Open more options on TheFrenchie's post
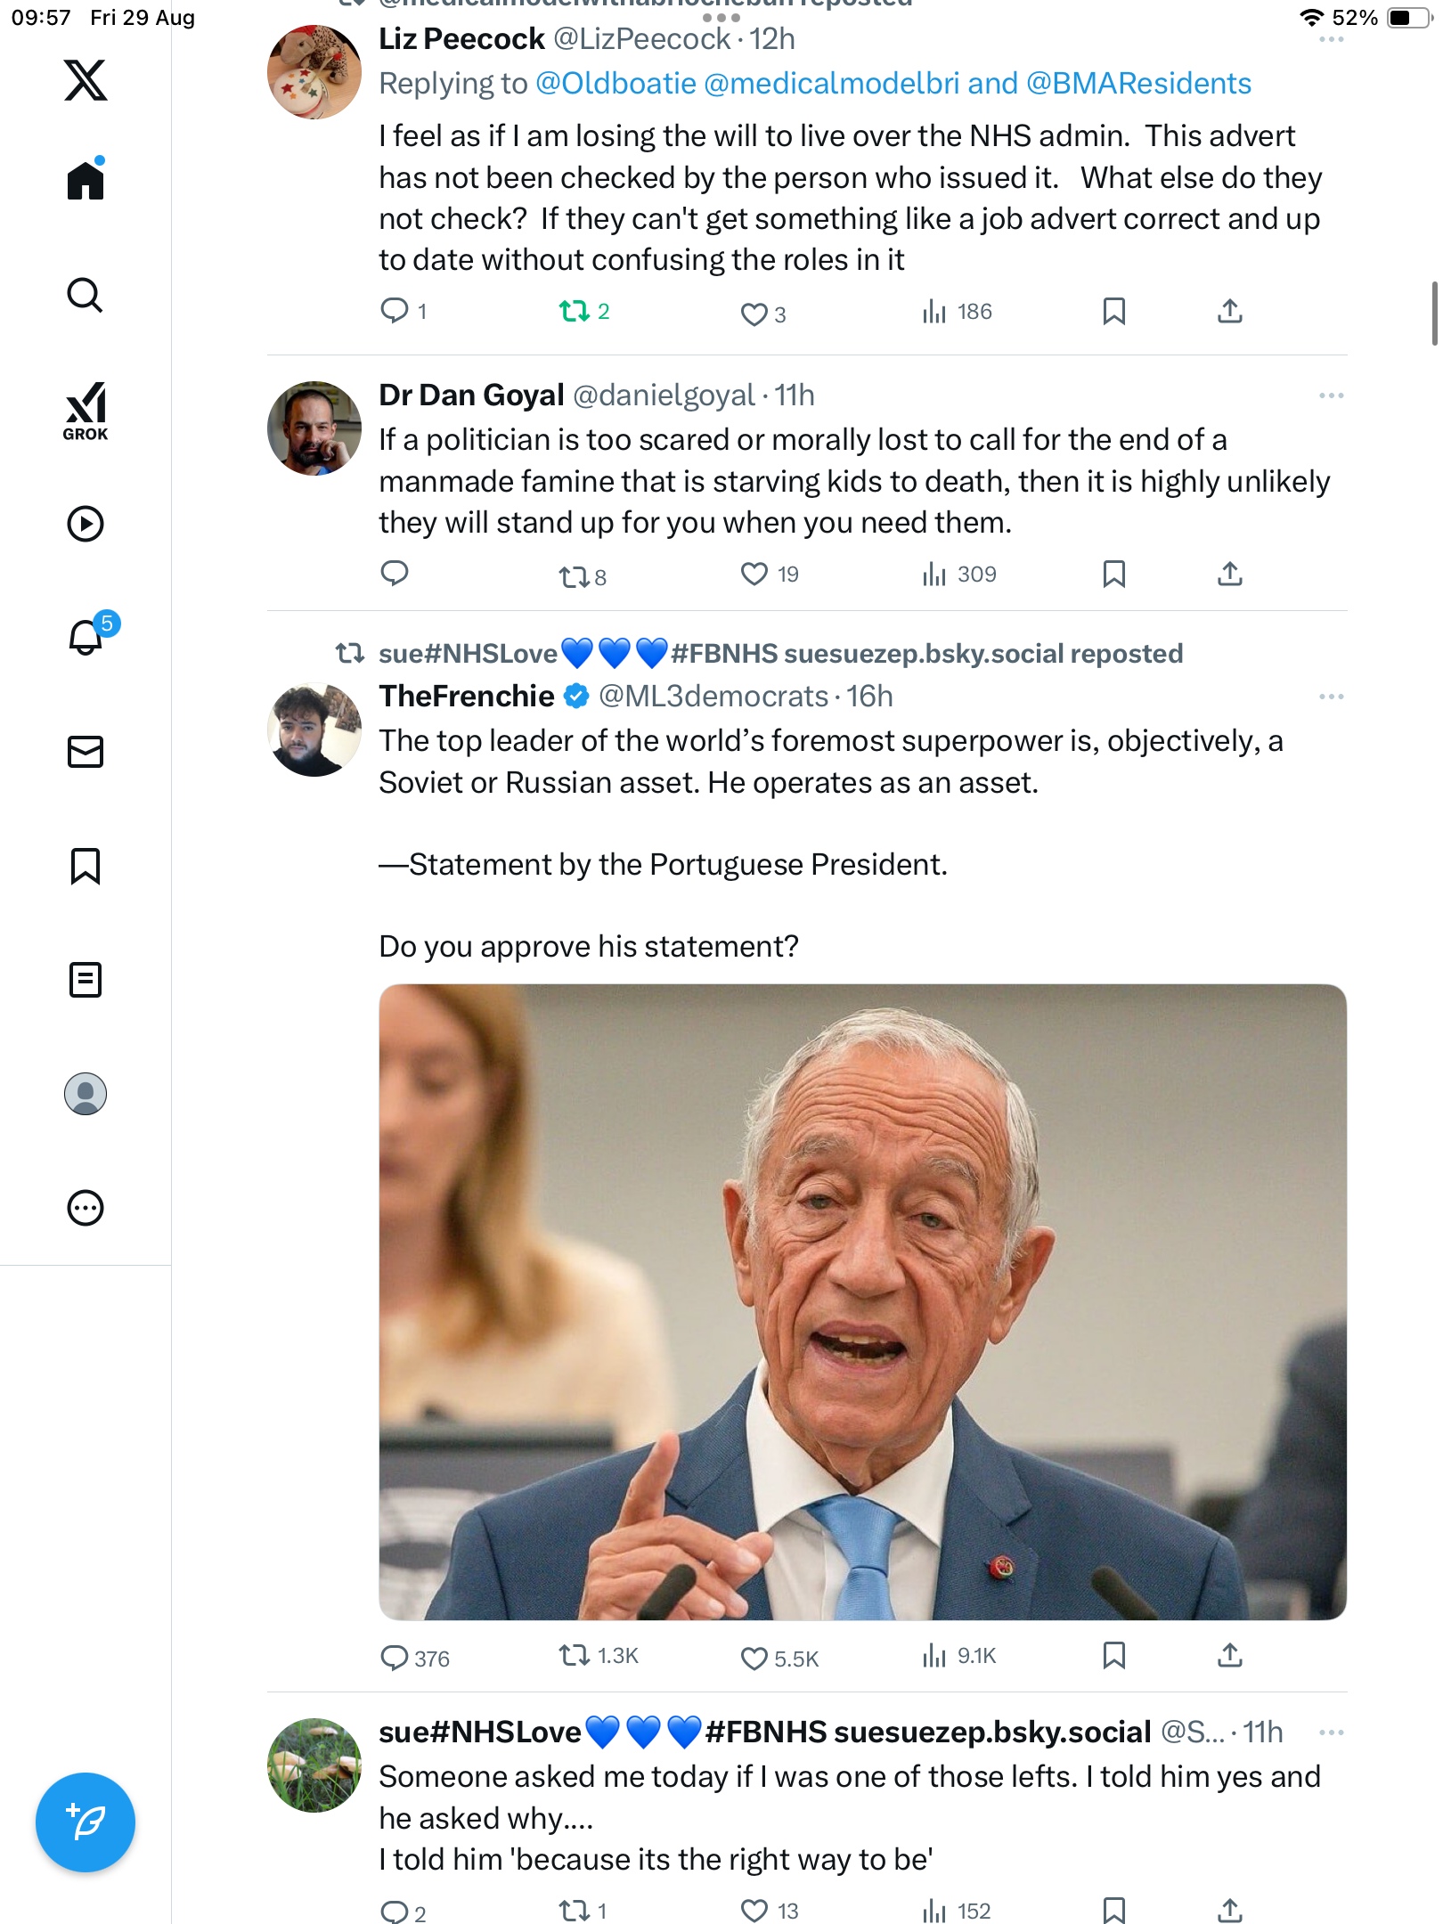The image size is (1443, 1924). point(1331,697)
